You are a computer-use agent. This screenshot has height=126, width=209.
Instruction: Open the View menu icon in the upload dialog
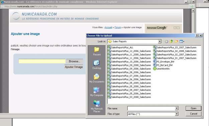point(182,42)
